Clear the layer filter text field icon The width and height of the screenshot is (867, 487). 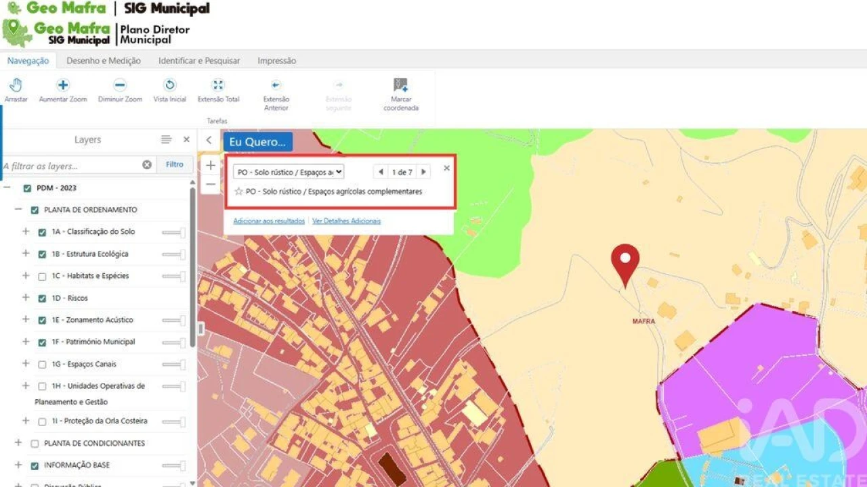tap(147, 165)
